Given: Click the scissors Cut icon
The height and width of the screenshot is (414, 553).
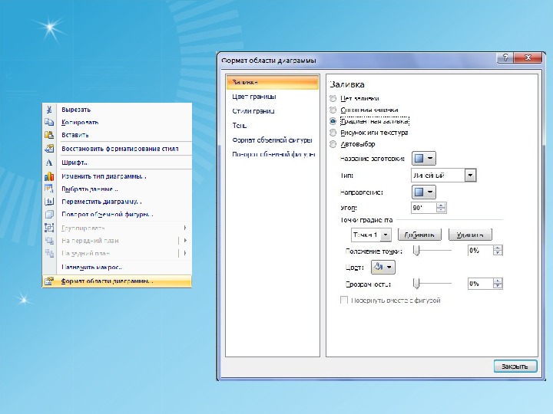Looking at the screenshot, I should click(x=49, y=110).
